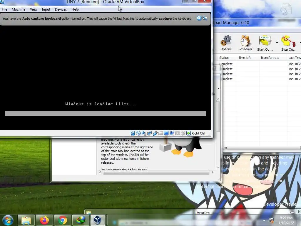
Task: Click the taskbar clock showing 9:29 PM
Action: point(286,220)
